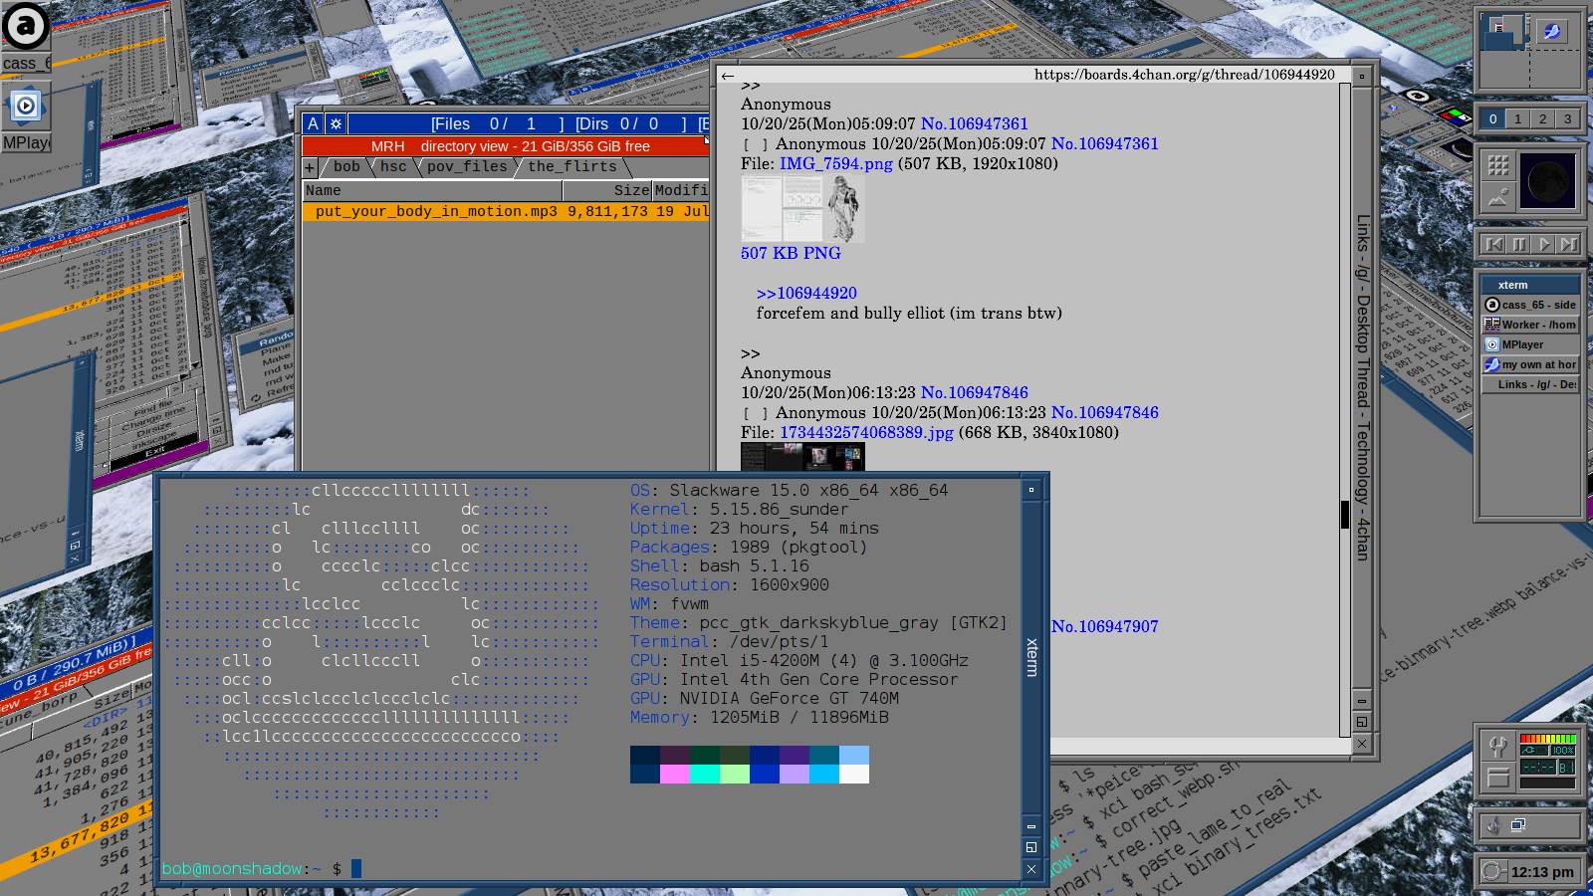Select MPlayer entry in the window list
The width and height of the screenshot is (1593, 896).
[x=1530, y=344]
